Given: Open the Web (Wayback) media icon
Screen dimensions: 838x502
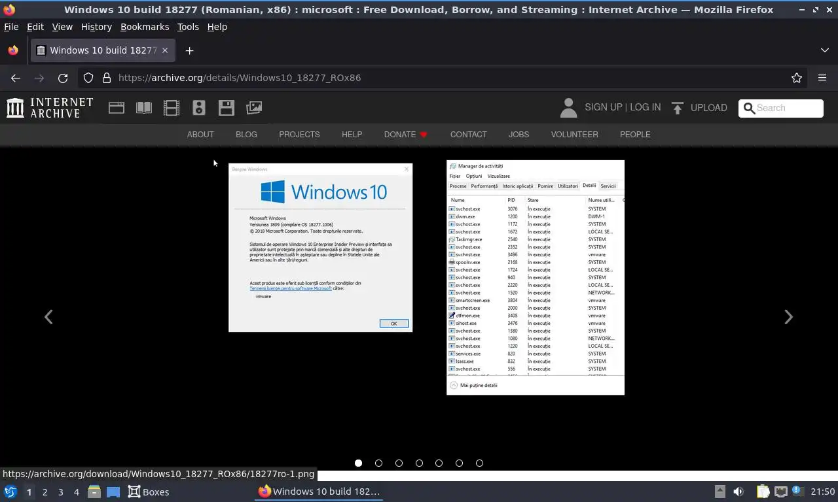Looking at the screenshot, I should (117, 108).
